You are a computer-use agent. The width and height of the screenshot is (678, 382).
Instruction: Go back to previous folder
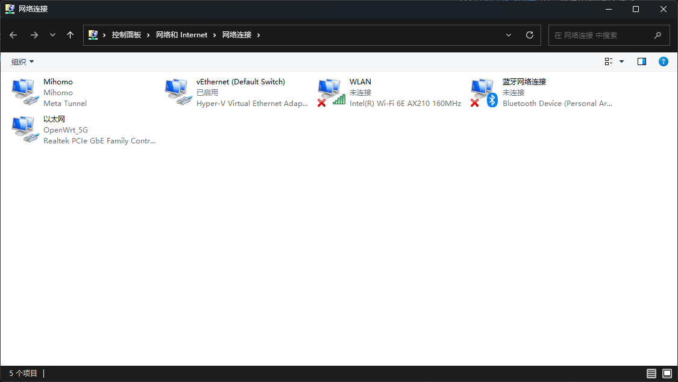pos(13,35)
